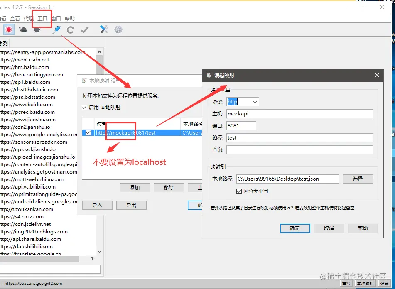Select https://event.csdn.net in the list
Viewport: 395px width, 289px height.
[25, 60]
